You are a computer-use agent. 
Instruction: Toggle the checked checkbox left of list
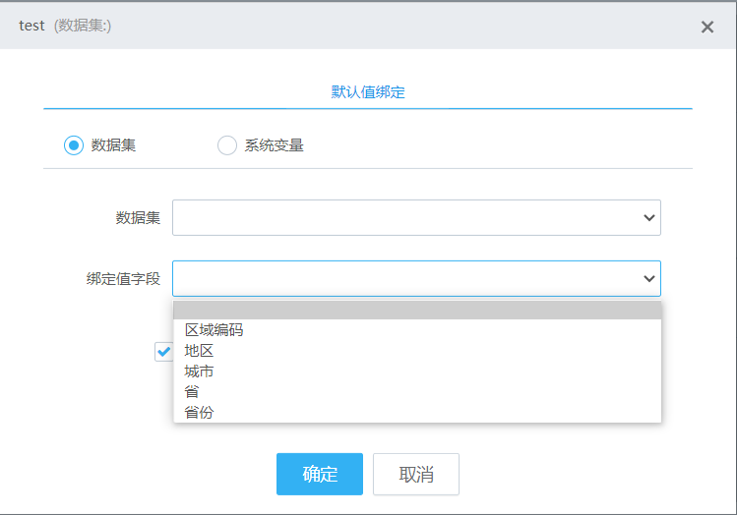[164, 352]
